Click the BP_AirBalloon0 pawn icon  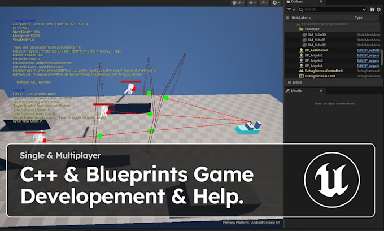point(302,50)
